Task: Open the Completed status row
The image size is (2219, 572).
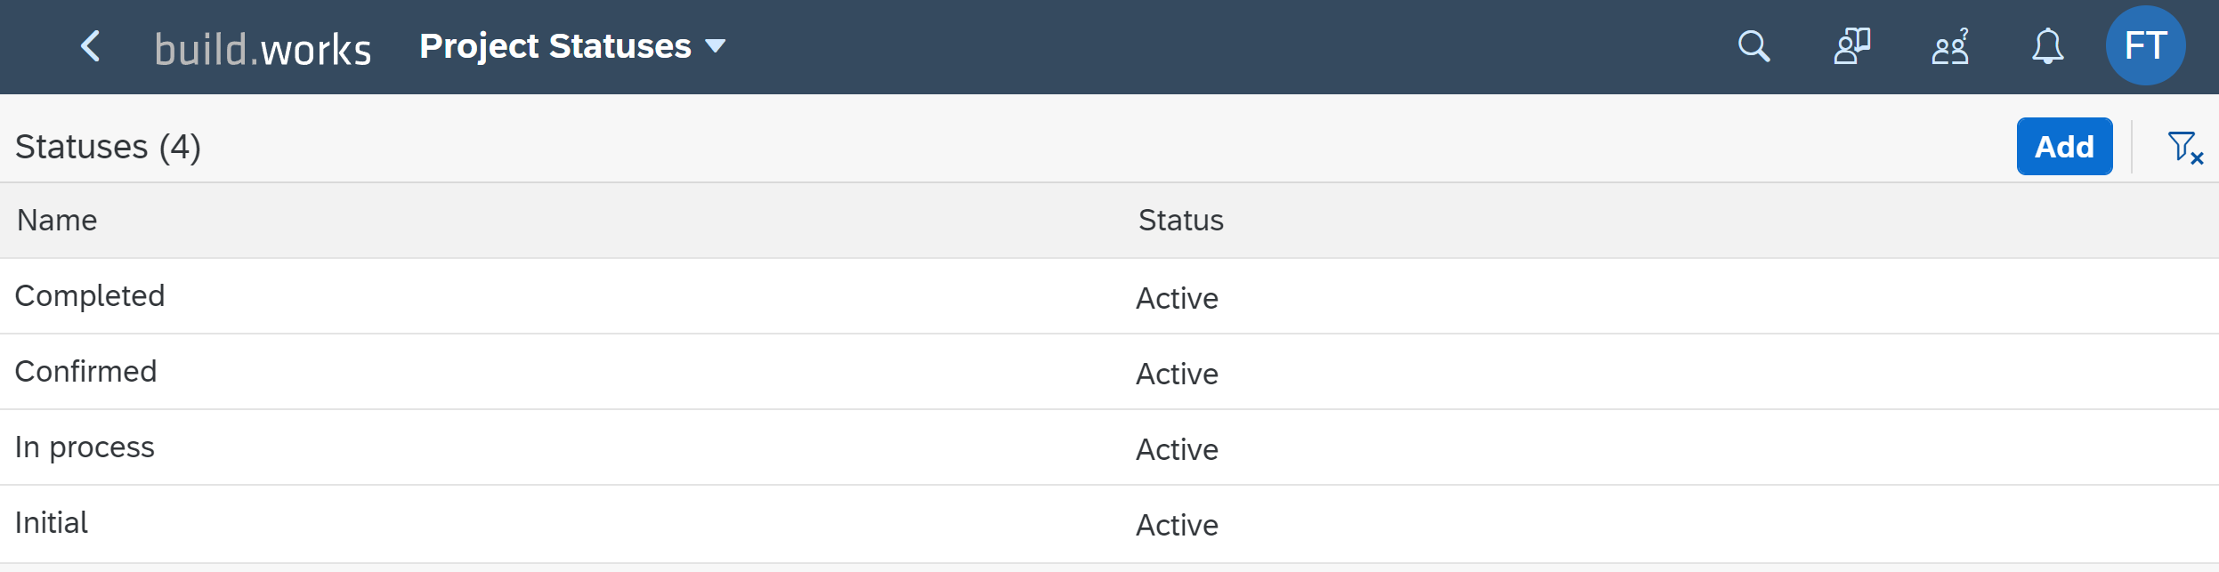Action: click(x=1109, y=296)
